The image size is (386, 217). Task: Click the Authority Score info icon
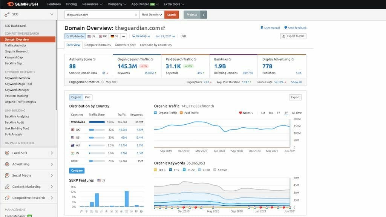click(94, 59)
